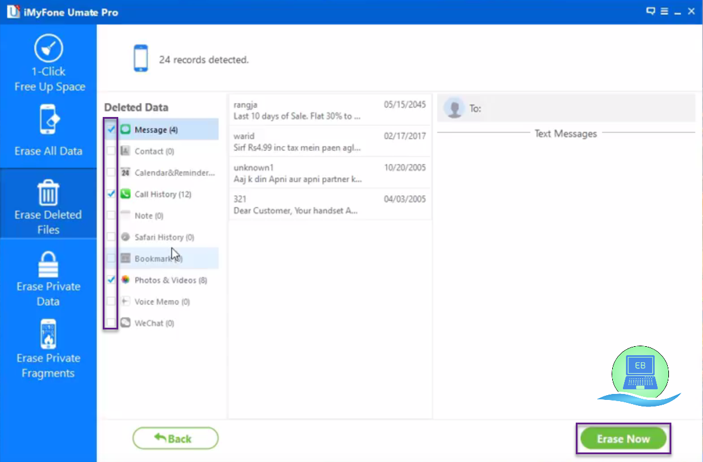This screenshot has width=703, height=462.
Task: Open Erase Private Data lock icon
Action: pyautogui.click(x=48, y=264)
